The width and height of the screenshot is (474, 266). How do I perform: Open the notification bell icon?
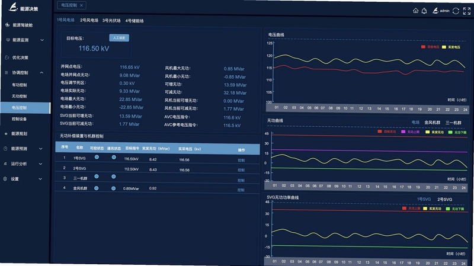(x=424, y=11)
